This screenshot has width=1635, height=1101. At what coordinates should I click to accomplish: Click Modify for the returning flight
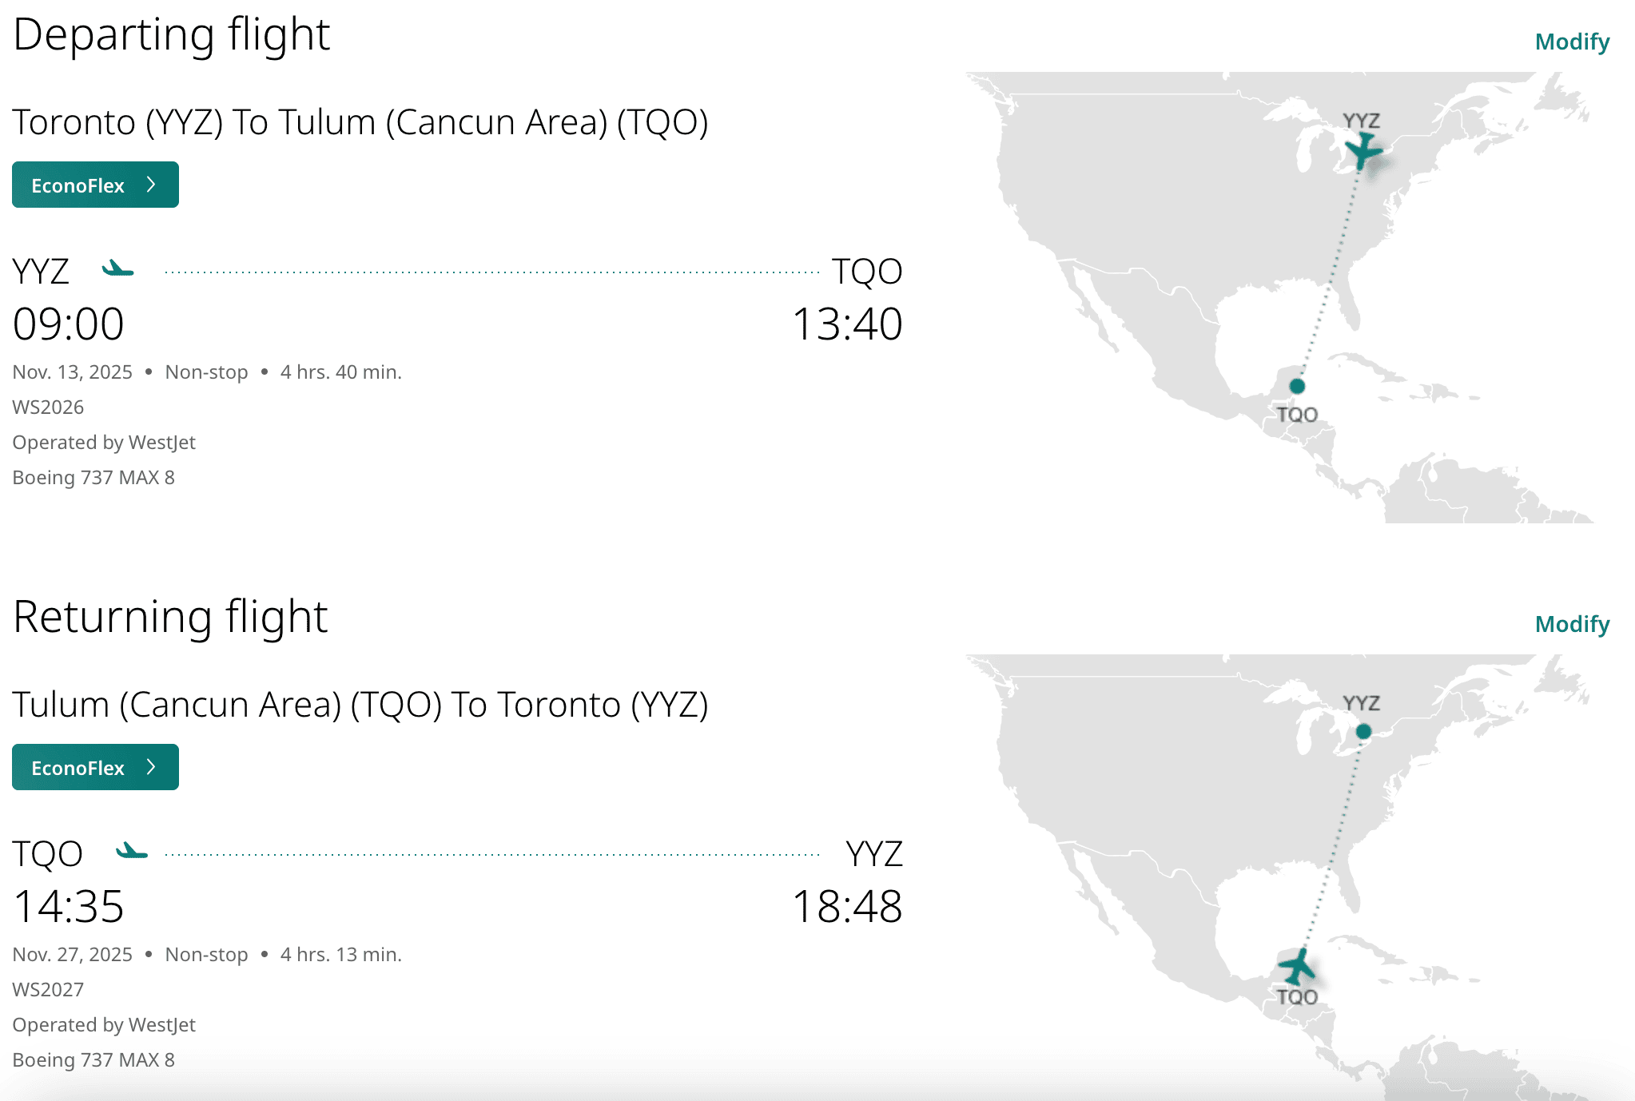1572,624
